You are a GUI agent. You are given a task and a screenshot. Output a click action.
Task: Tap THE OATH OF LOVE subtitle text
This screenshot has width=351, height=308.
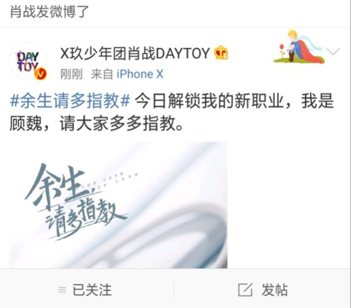point(111,181)
